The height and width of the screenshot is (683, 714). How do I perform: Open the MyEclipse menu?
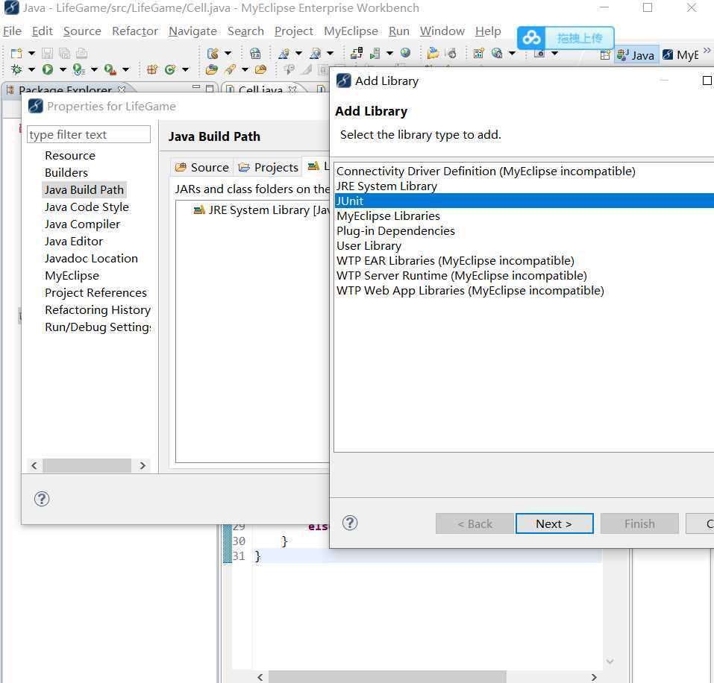tap(351, 31)
